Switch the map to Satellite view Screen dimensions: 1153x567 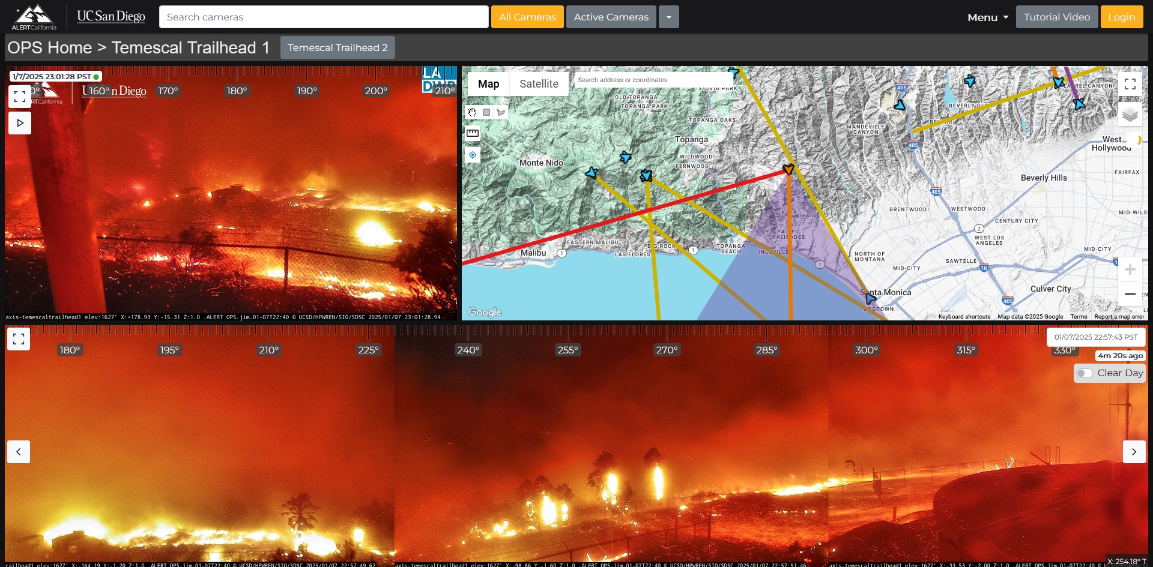539,84
